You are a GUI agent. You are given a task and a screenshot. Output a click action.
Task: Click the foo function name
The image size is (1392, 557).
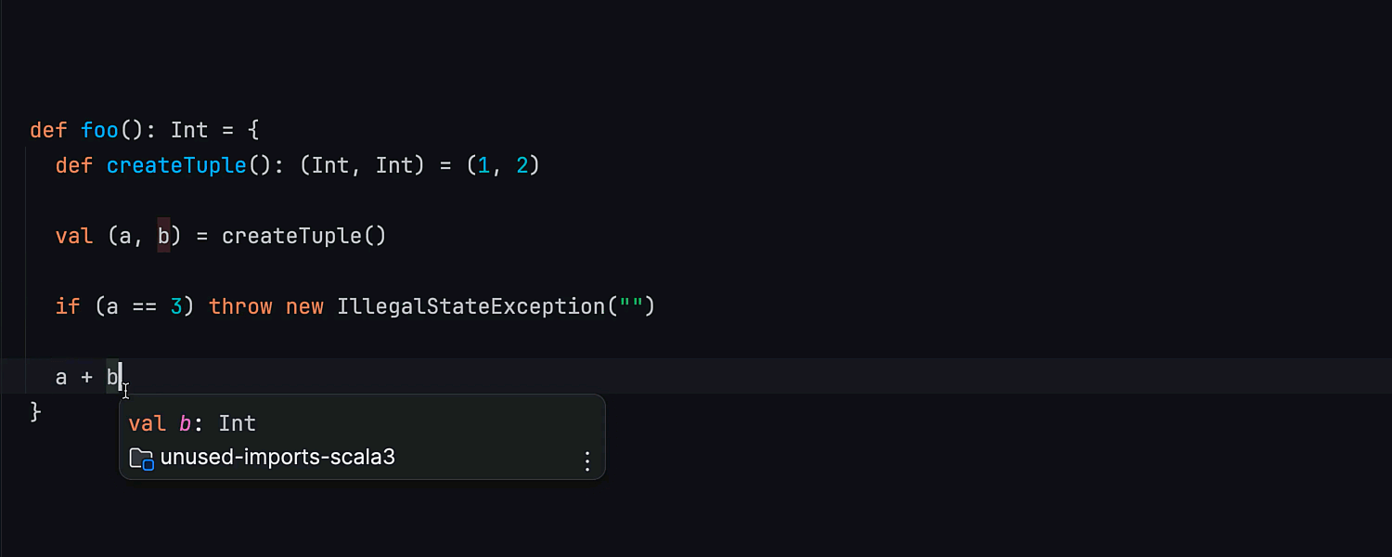(x=99, y=130)
